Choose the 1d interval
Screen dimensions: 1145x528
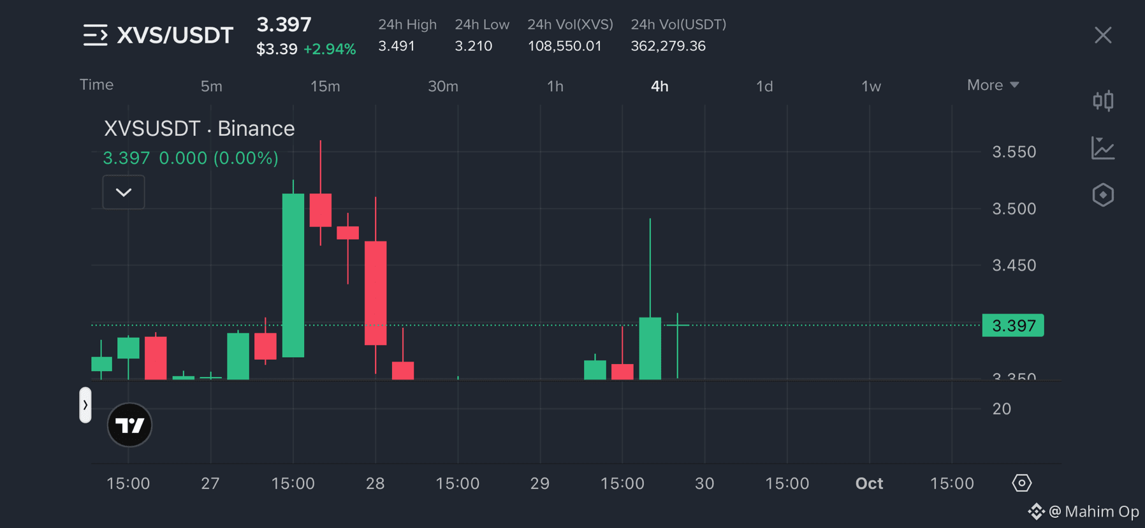764,86
